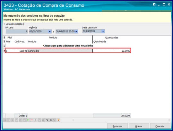Click the asterisk bookmark icon
This screenshot has height=131, width=173.
[x=51, y=120]
